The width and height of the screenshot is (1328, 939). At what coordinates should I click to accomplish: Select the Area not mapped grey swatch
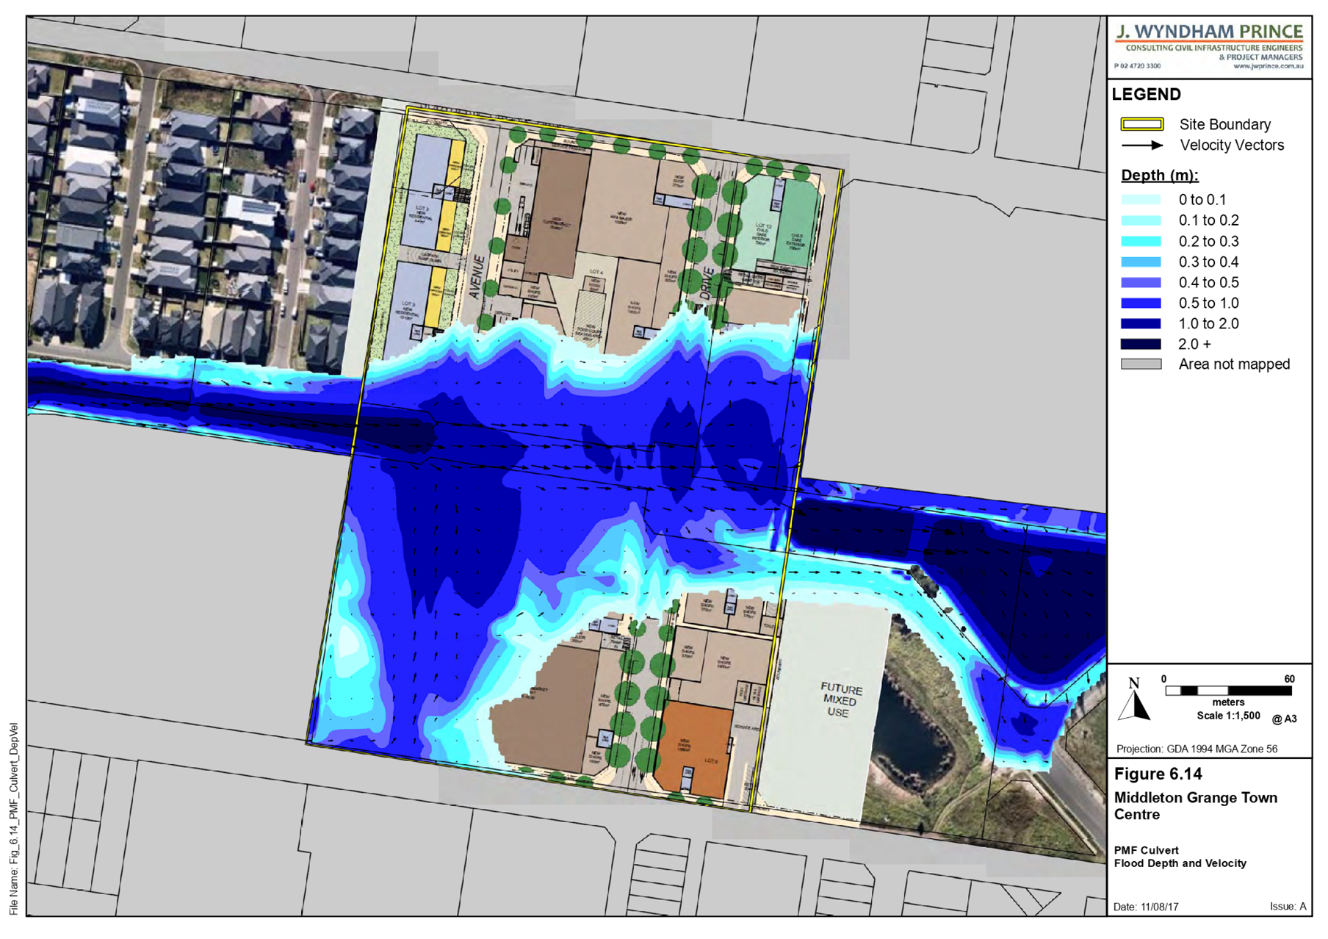coord(1141,364)
